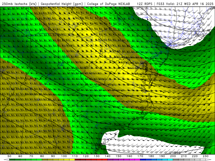The image size is (215, 161).
Task: Select the brightest cyan swatch just before 200
Action: click(x=170, y=160)
